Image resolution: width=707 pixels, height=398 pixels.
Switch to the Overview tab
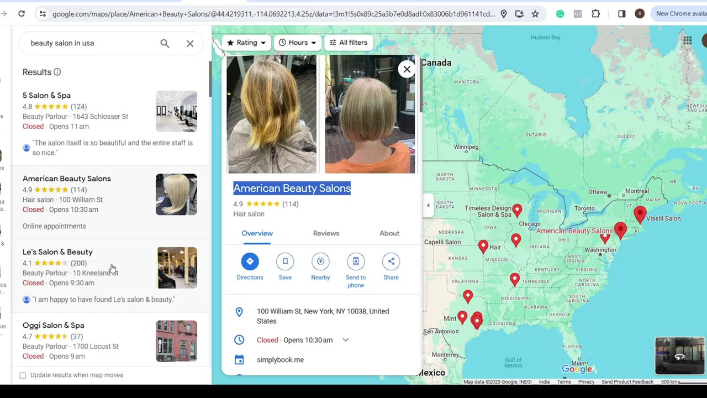click(x=257, y=233)
